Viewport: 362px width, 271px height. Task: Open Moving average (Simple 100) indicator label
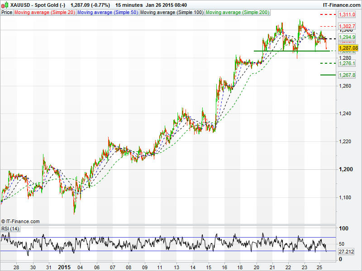[x=171, y=12]
